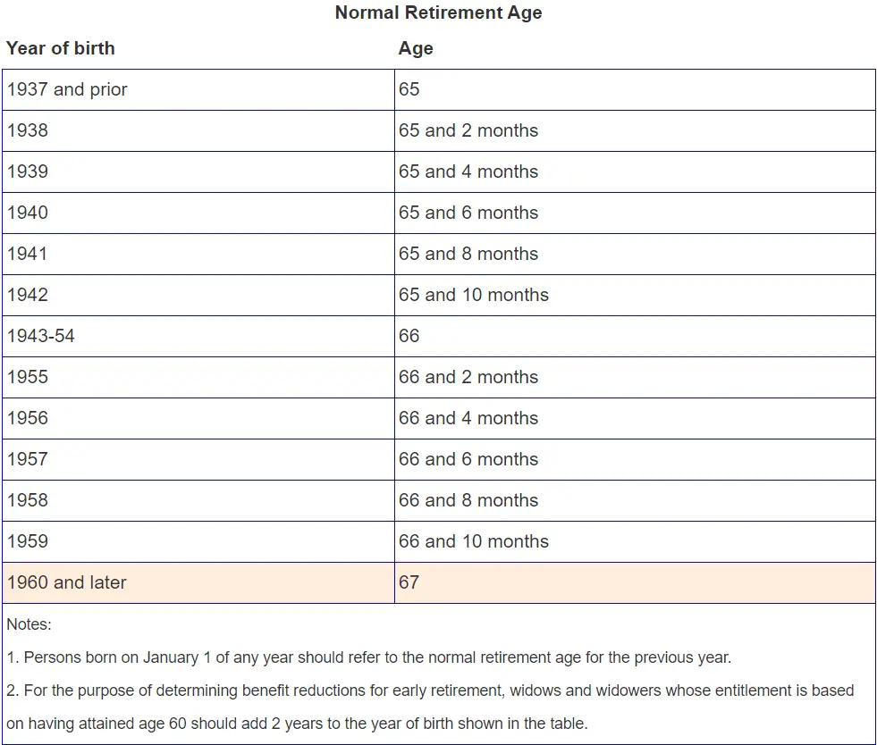877x745 pixels.
Task: Click the "Year of birth" column header
Action: [61, 48]
